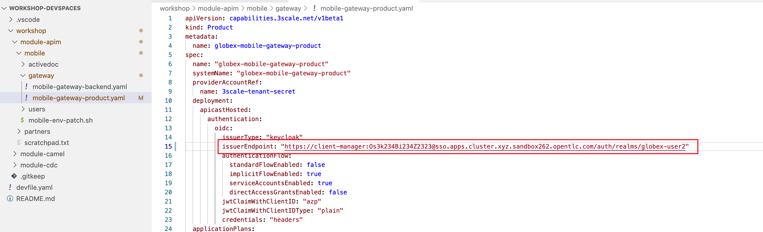Click apicastHosted key on line 11
Image resolution: width=763 pixels, height=232 pixels.
[224, 110]
